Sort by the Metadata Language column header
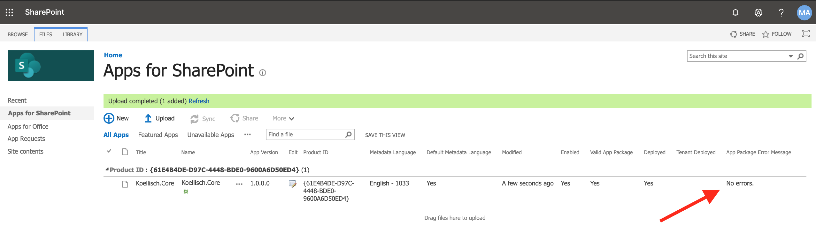Image resolution: width=816 pixels, height=239 pixels. (x=393, y=152)
